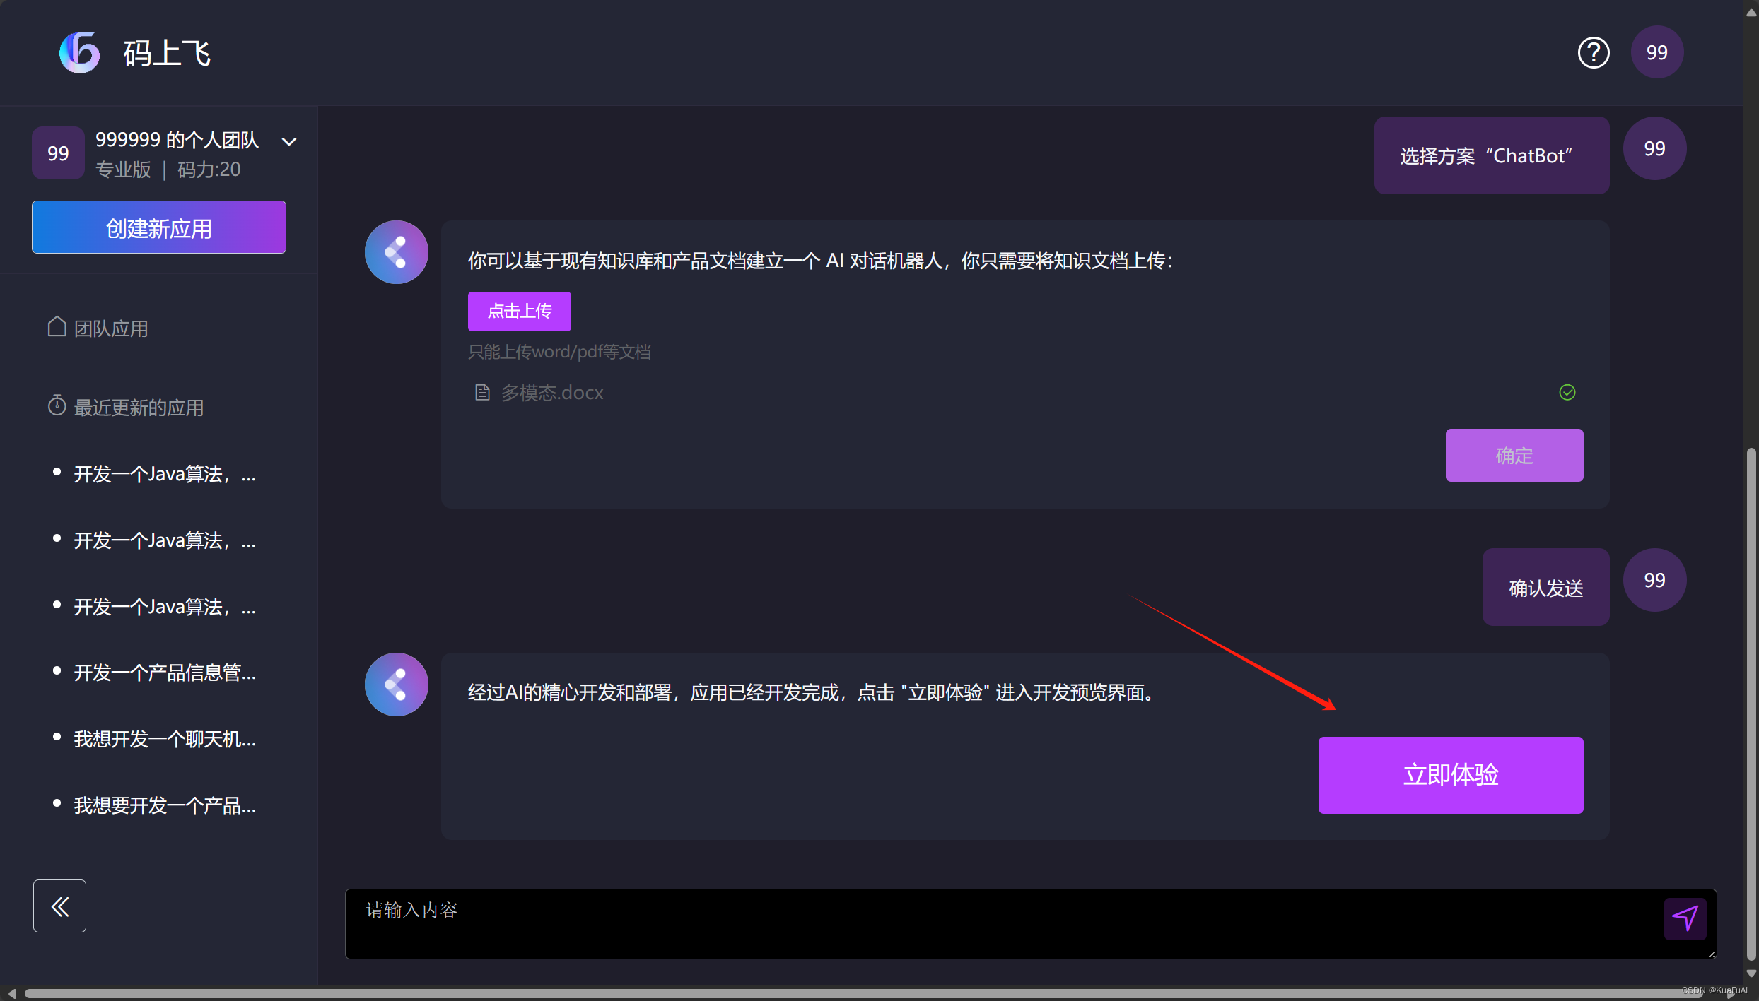The height and width of the screenshot is (1001, 1759).
Task: Click green upload success checkmark icon
Action: pos(1567,393)
